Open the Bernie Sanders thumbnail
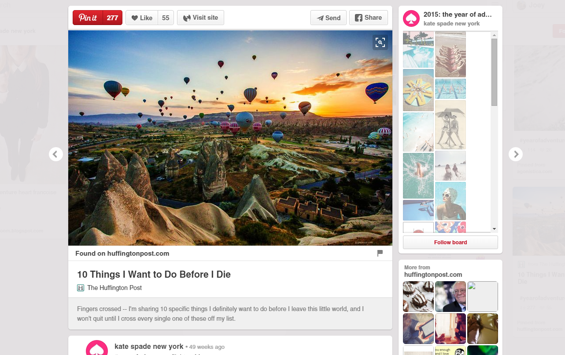 coord(450,297)
